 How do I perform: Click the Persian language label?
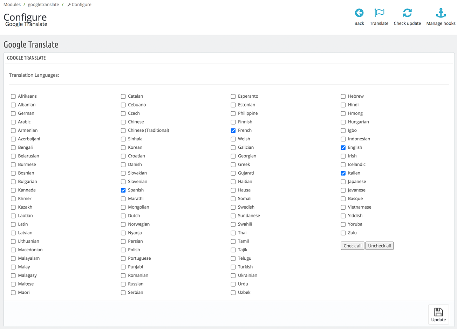point(135,241)
